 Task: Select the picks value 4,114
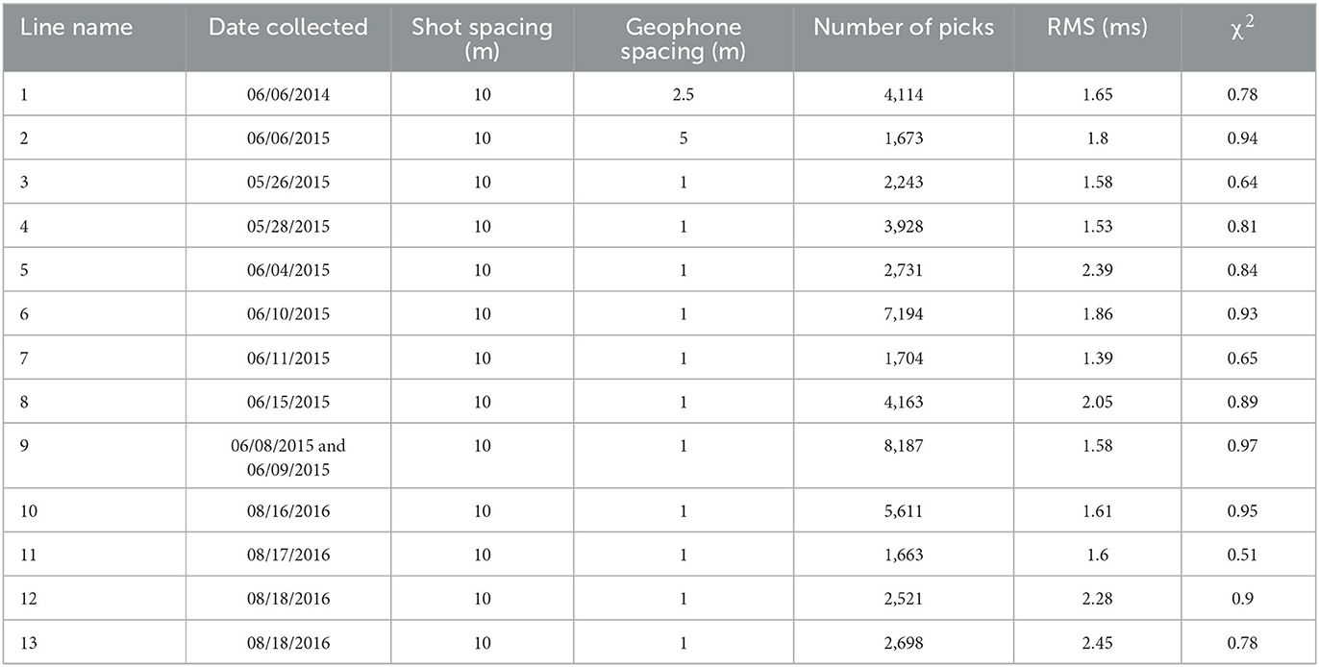click(x=904, y=94)
